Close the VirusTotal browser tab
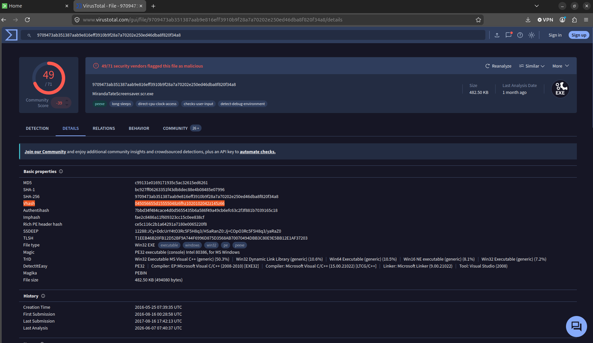Screen dimensions: 593x343 [141, 6]
